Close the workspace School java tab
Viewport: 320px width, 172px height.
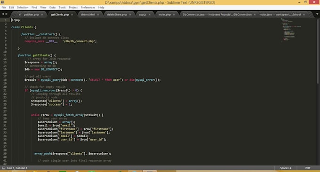tap(304, 15)
